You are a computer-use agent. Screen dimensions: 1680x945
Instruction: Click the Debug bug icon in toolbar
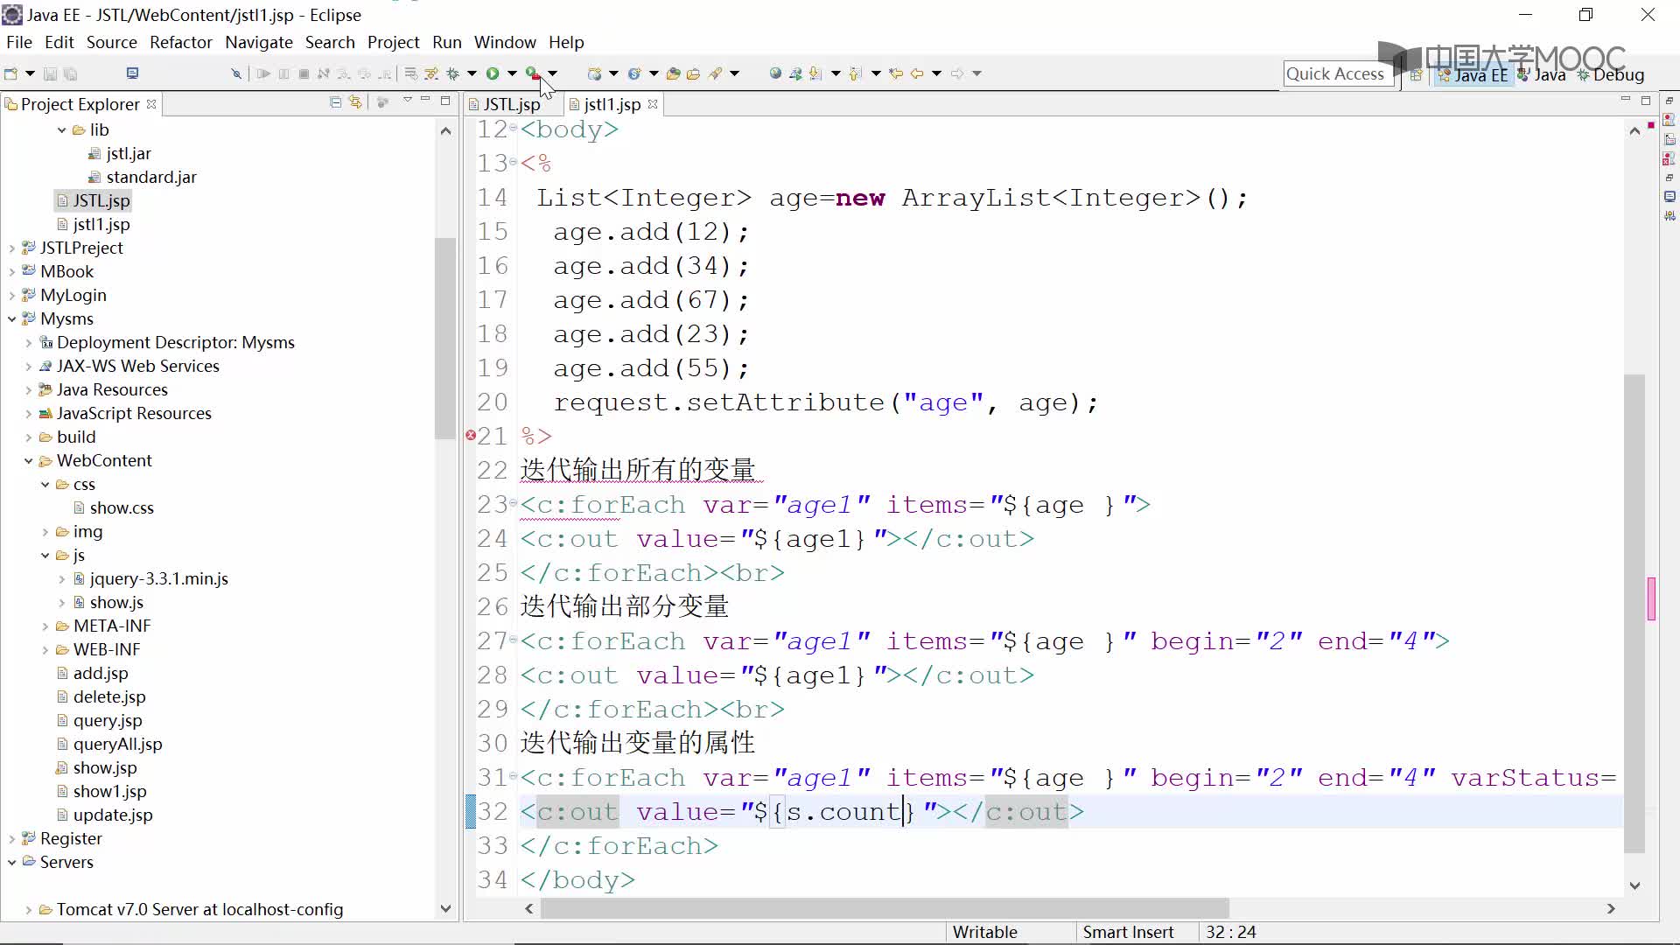(452, 73)
